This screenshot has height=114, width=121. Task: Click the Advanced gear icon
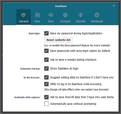point(97,15)
